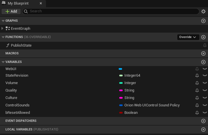Image resolution: width=208 pixels, height=135 pixels.
Task: Add a new event dispatcher plus icon
Action: [x=203, y=121]
